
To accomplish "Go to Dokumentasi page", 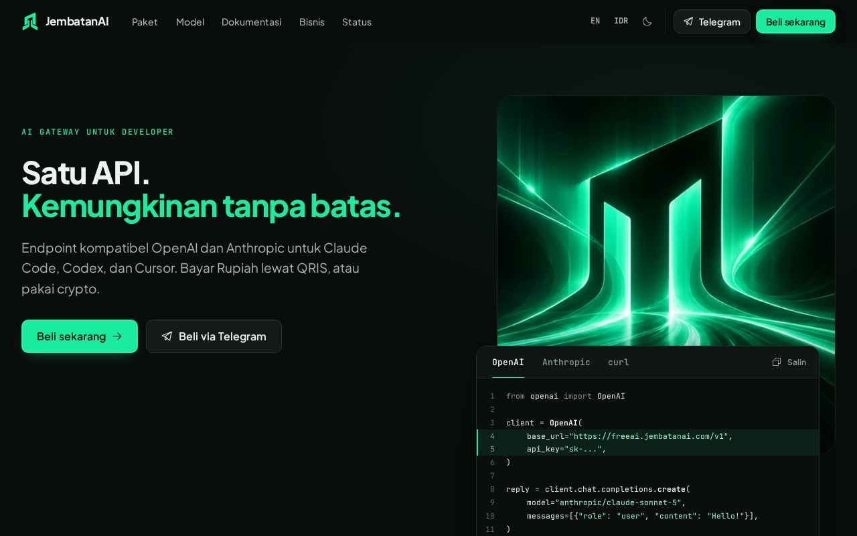I will click(252, 22).
